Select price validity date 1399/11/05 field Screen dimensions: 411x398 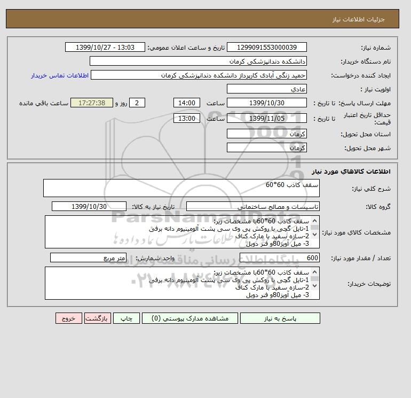(267, 118)
